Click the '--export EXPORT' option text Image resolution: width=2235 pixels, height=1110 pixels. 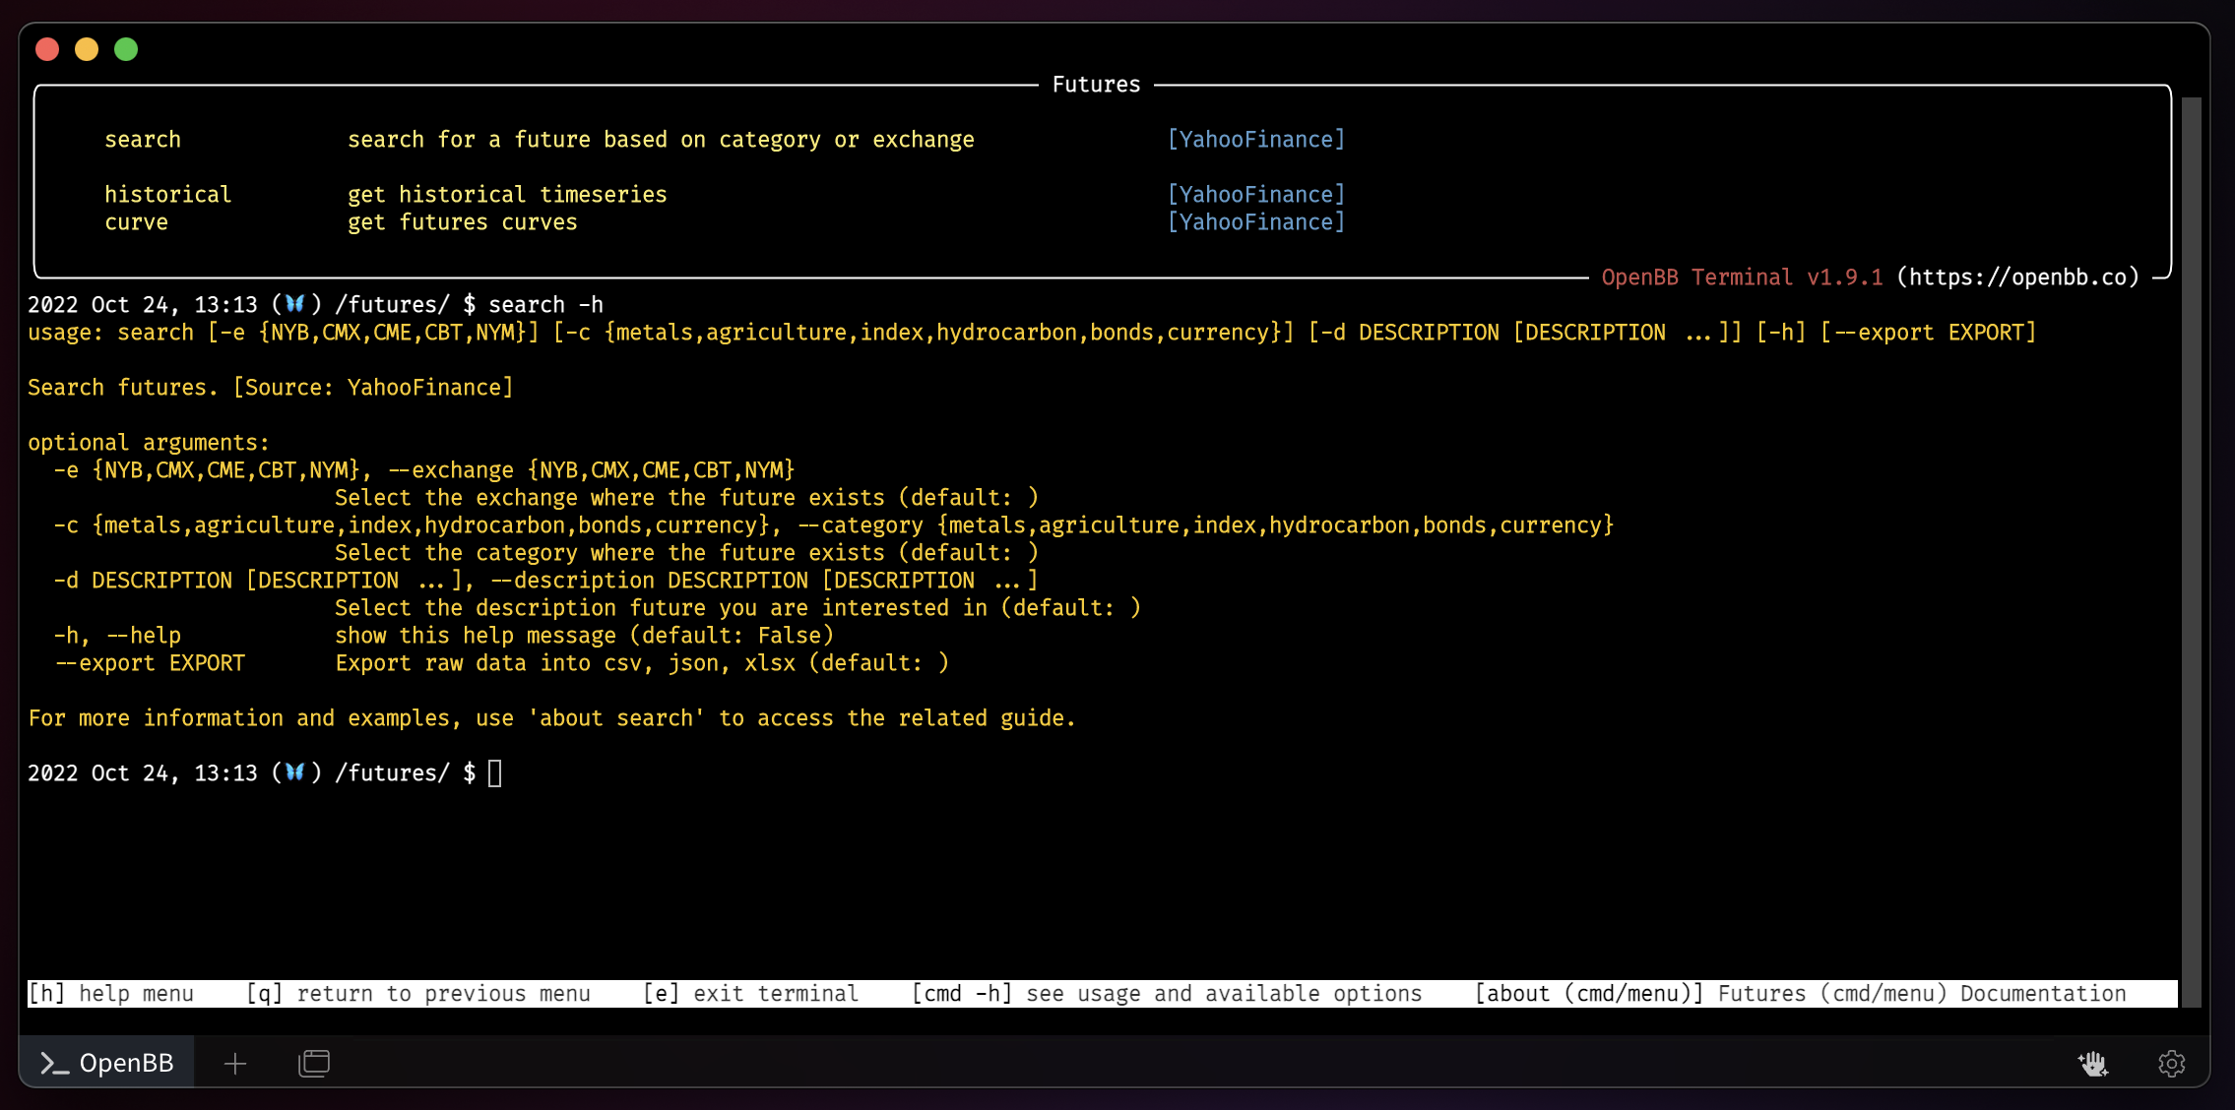(x=150, y=663)
